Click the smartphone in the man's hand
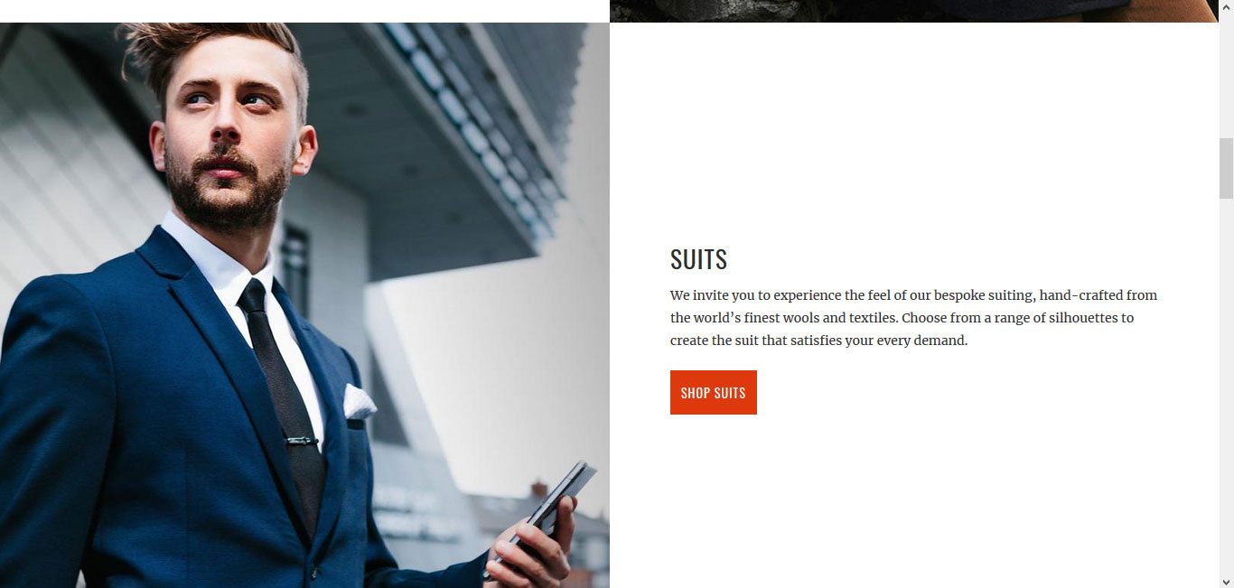Viewport: 1234px width, 588px height. click(x=543, y=513)
